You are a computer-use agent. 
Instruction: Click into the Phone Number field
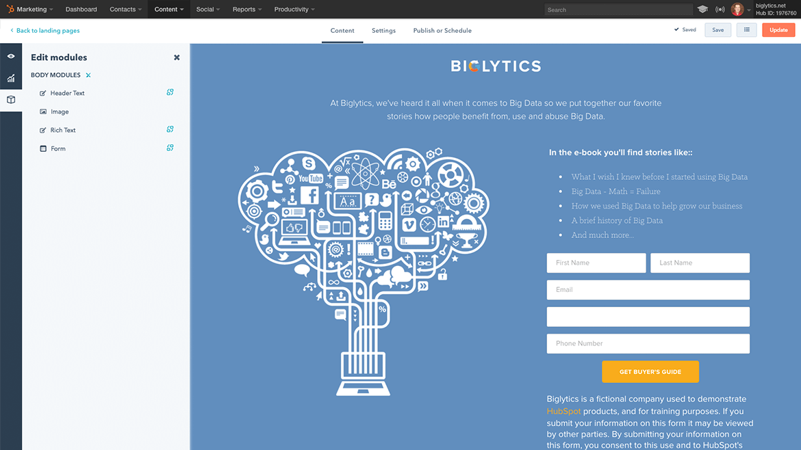[648, 343]
